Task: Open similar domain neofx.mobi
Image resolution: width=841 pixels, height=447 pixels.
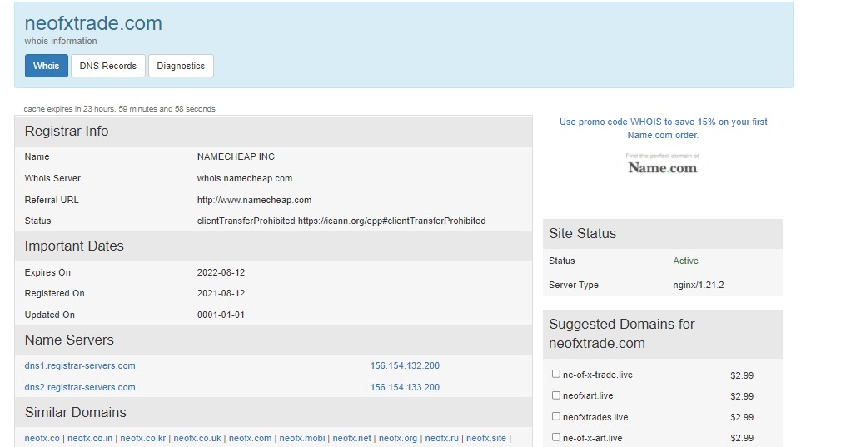Action: tap(302, 438)
